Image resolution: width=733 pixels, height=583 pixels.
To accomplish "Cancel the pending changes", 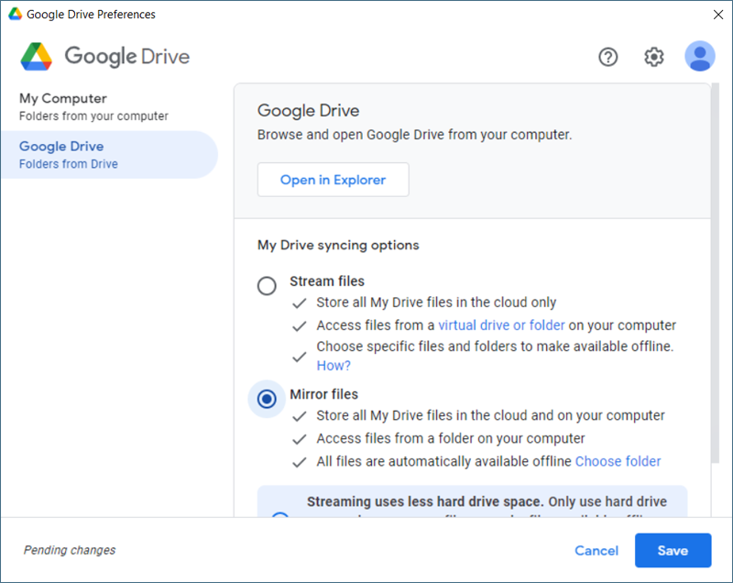I will point(596,550).
